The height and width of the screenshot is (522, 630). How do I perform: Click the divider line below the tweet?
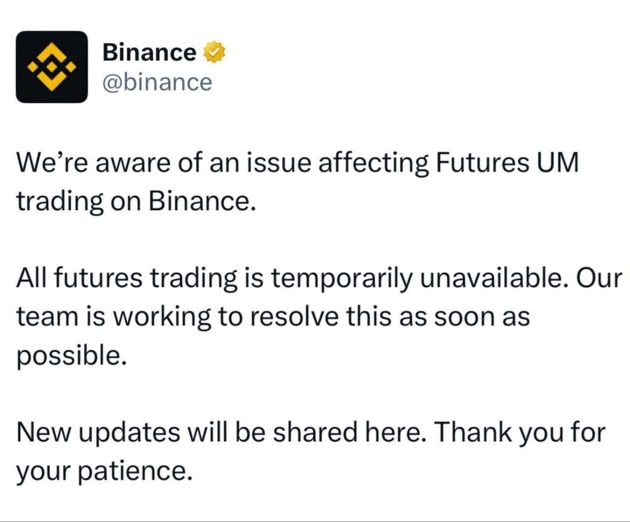click(x=315, y=521)
